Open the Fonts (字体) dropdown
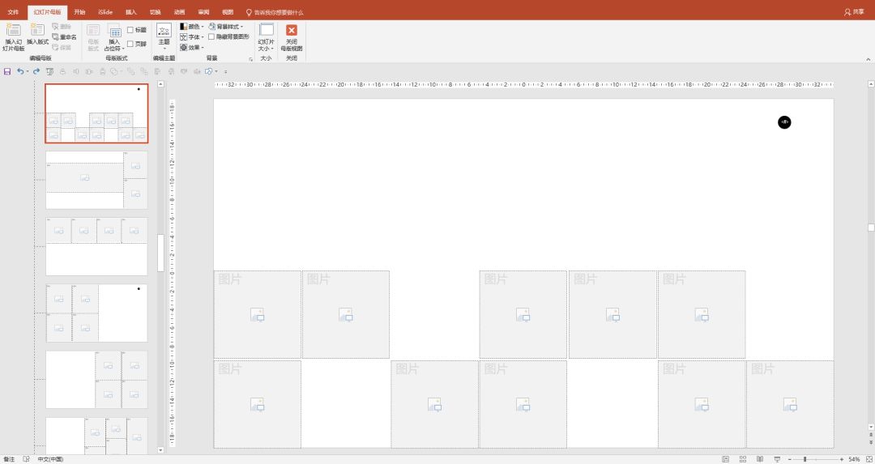Screen dimensions: 875x464 [x=191, y=36]
